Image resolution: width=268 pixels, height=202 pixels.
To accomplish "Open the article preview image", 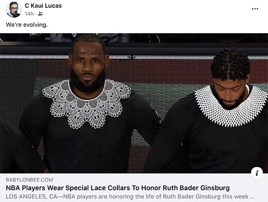I will click(134, 103).
